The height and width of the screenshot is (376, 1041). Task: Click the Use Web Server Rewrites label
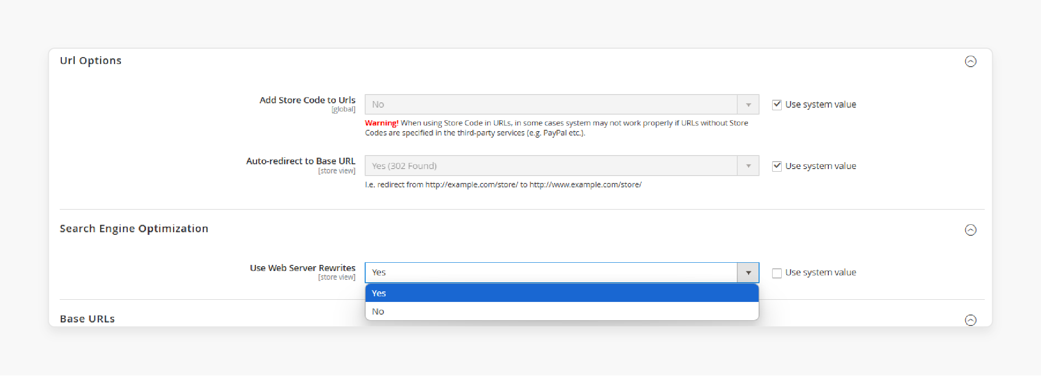click(x=302, y=268)
